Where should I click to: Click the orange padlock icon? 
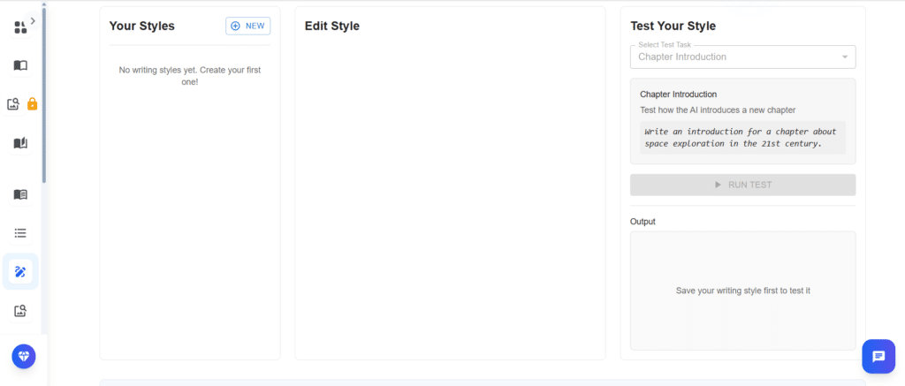click(33, 104)
